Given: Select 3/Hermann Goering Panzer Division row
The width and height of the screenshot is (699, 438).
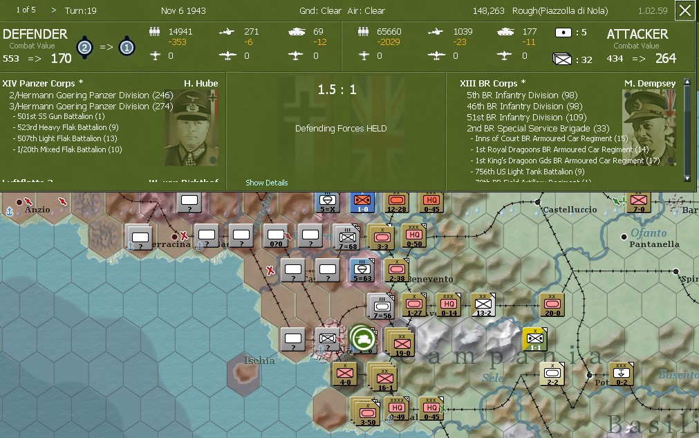Looking at the screenshot, I should click(x=91, y=106).
